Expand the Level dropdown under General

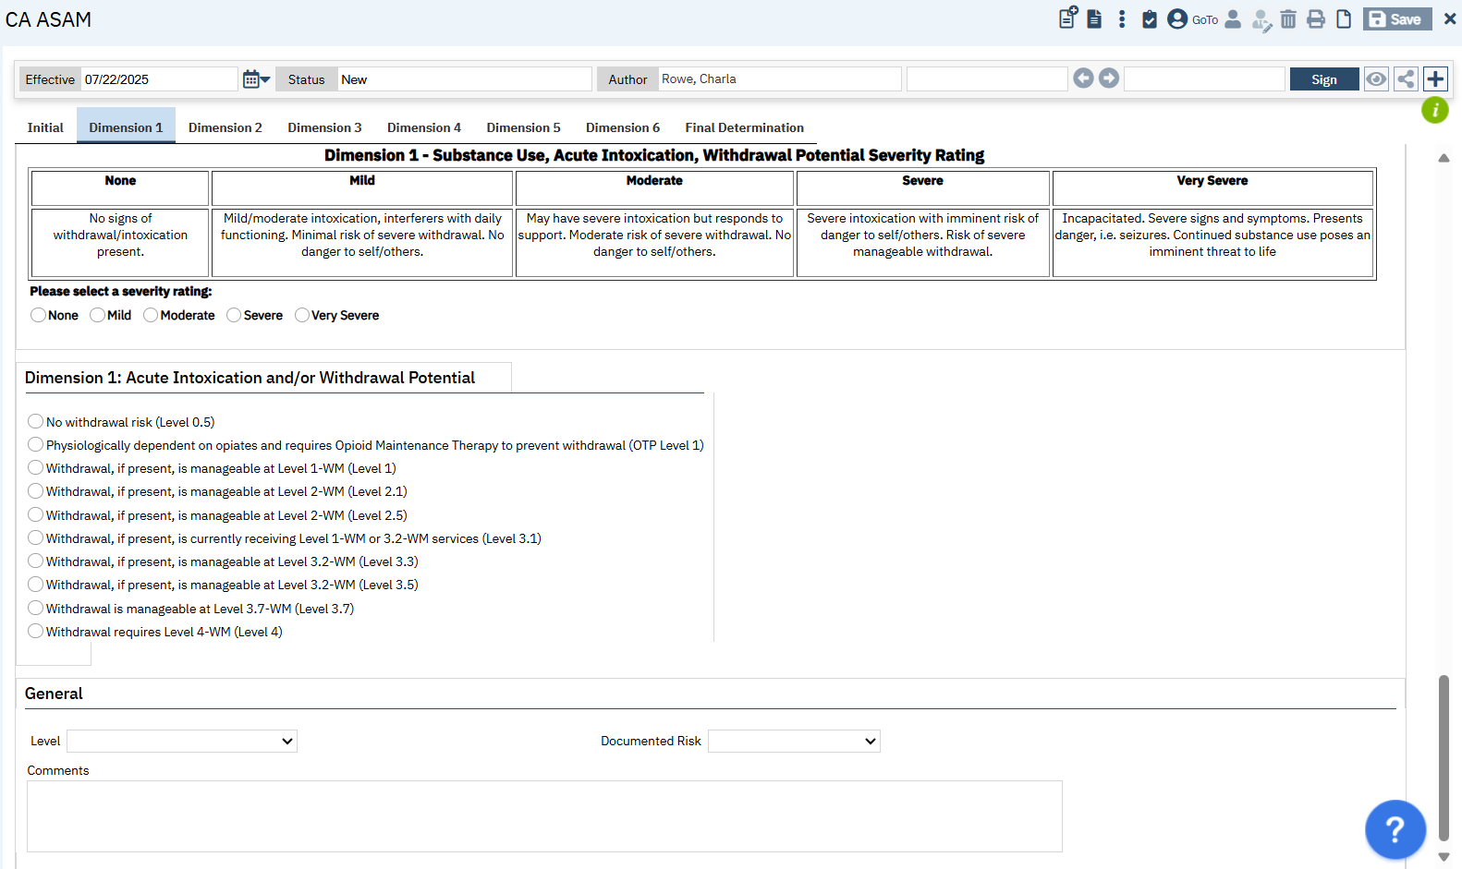pos(182,742)
